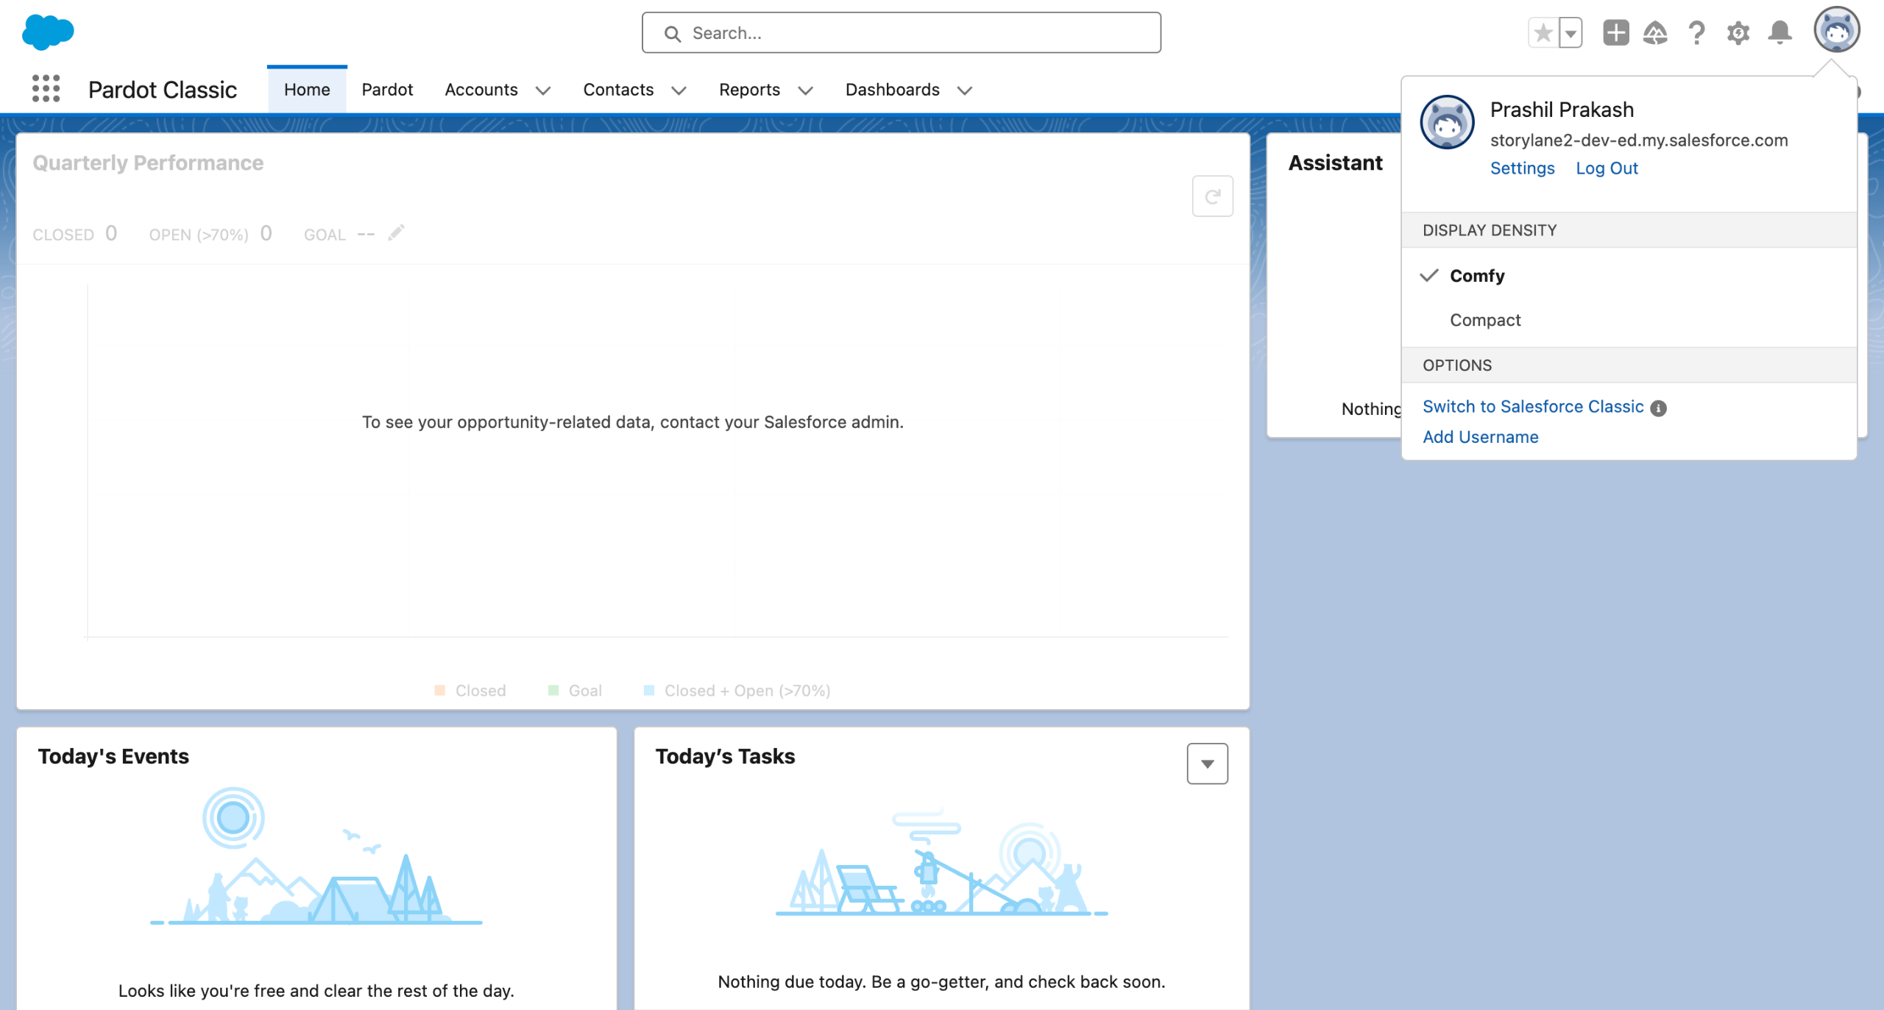Edit the goal with pencil icon
The height and width of the screenshot is (1010, 1884).
397,232
